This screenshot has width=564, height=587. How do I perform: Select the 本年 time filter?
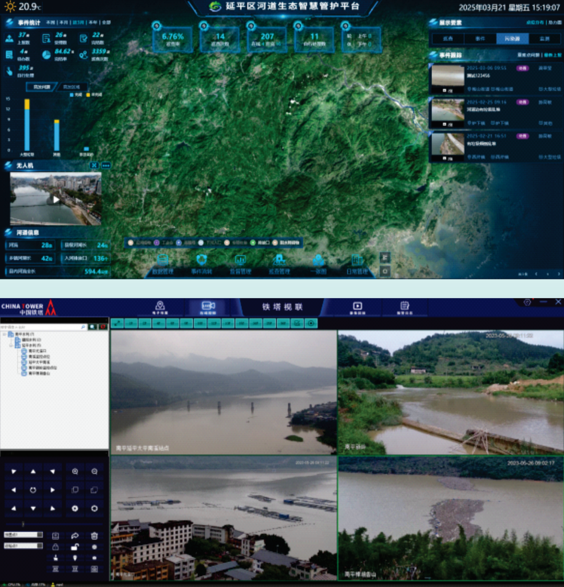[x=92, y=23]
